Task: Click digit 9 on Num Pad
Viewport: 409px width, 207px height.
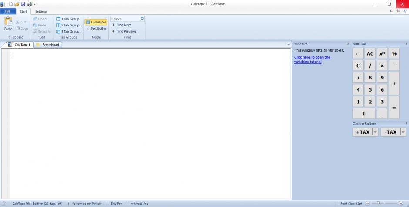Action: 382,78
